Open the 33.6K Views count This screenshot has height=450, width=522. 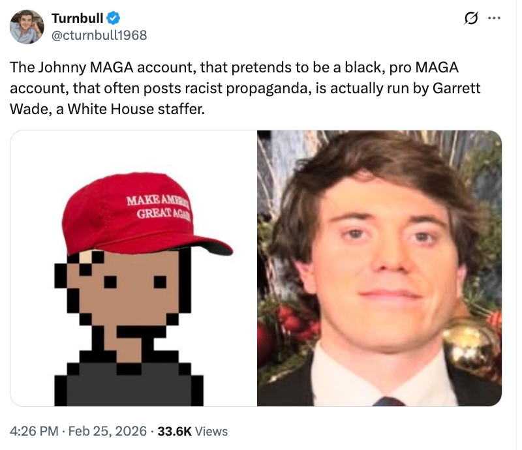[192, 431]
